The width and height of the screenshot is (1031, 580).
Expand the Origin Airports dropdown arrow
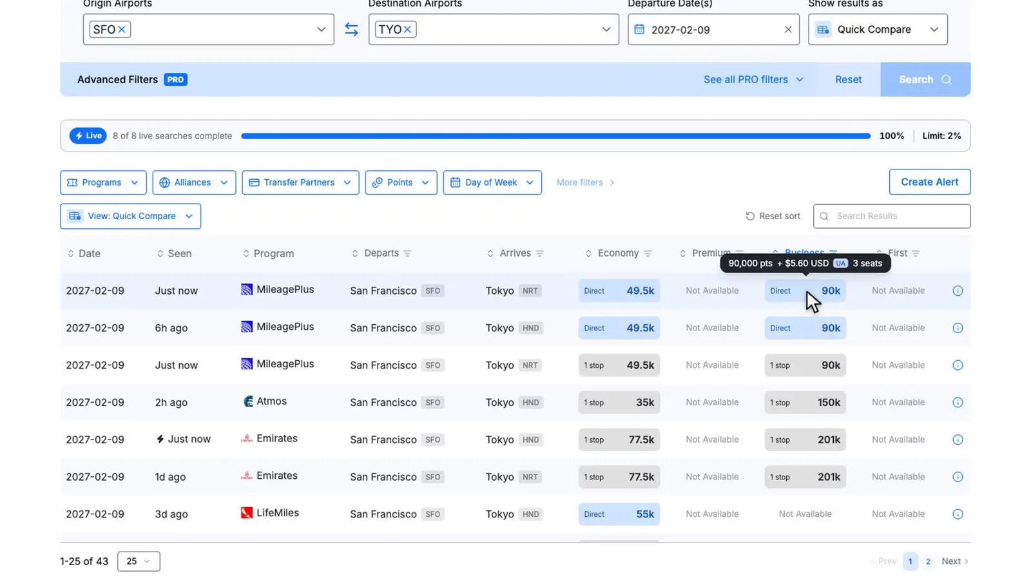coord(321,30)
